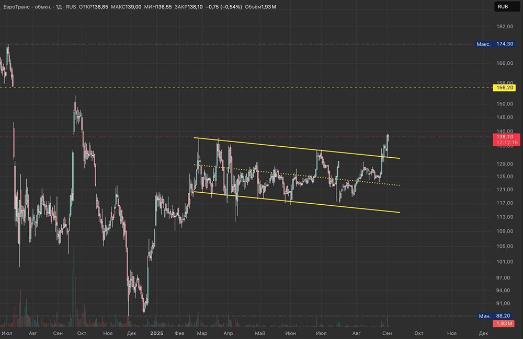Click the 109,00 price axis label
Image resolution: width=523 pixels, height=339 pixels.
505,231
